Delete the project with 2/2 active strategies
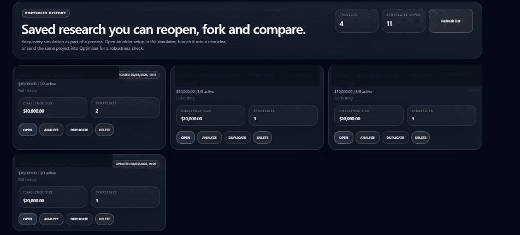This screenshot has width=520, height=235. [105, 130]
